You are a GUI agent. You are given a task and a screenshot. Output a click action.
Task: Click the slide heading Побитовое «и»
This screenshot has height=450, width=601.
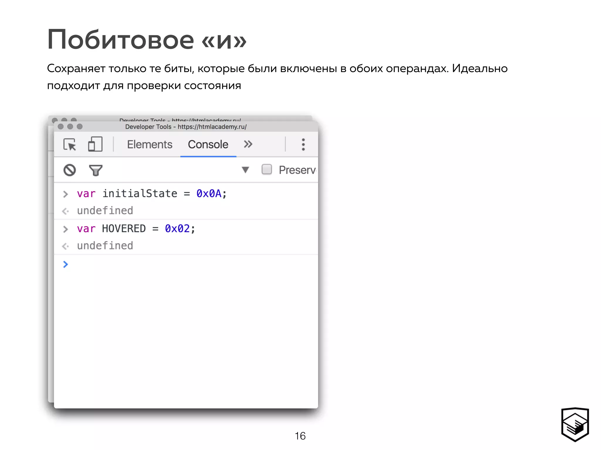coord(147,40)
